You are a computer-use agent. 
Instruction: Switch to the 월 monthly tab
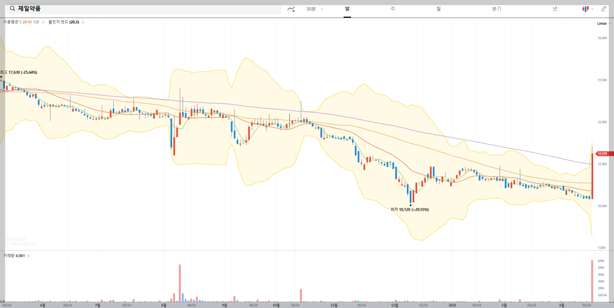pyautogui.click(x=439, y=9)
